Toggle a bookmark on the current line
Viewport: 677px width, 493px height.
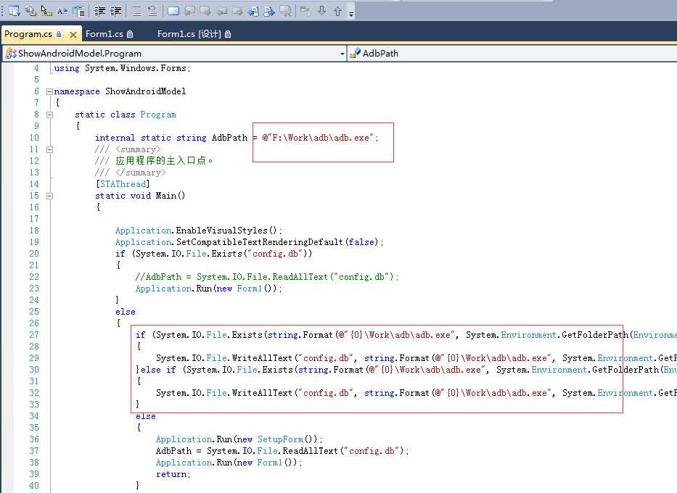coord(173,11)
